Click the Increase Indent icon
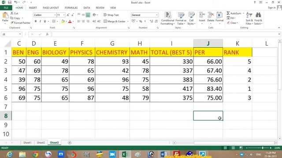Image resolution: width=282 pixels, height=158 pixels. (99, 22)
